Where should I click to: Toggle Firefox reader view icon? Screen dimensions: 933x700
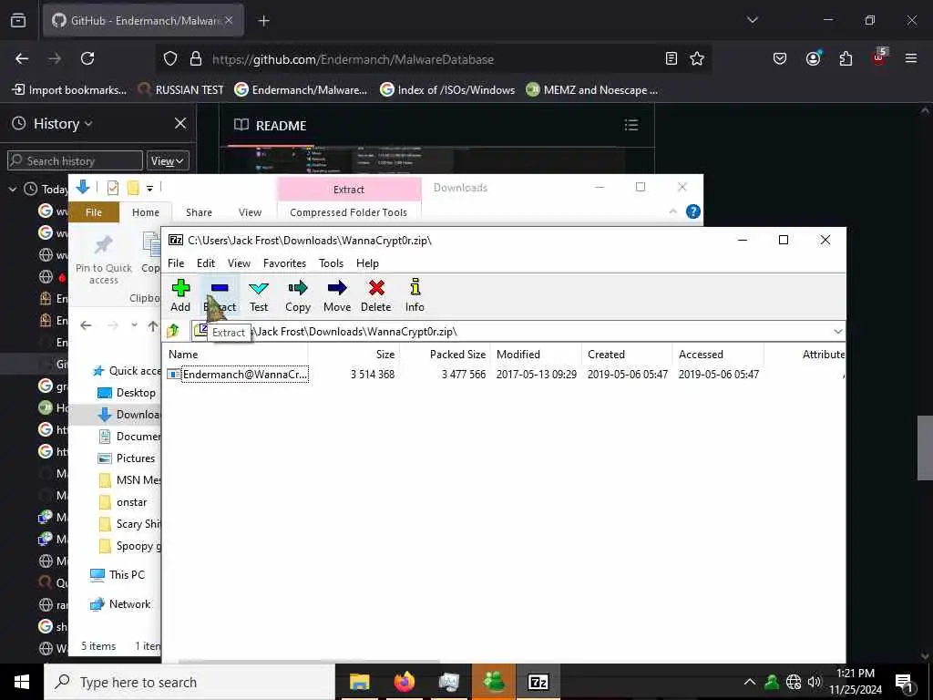point(672,58)
